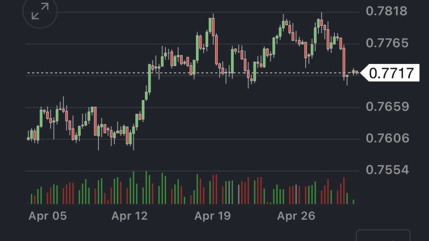Click the Apr 05 date label
This screenshot has width=429, height=241.
coord(47,216)
